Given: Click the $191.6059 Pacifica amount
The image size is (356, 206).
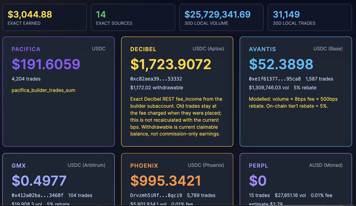Looking at the screenshot, I should point(46,64).
